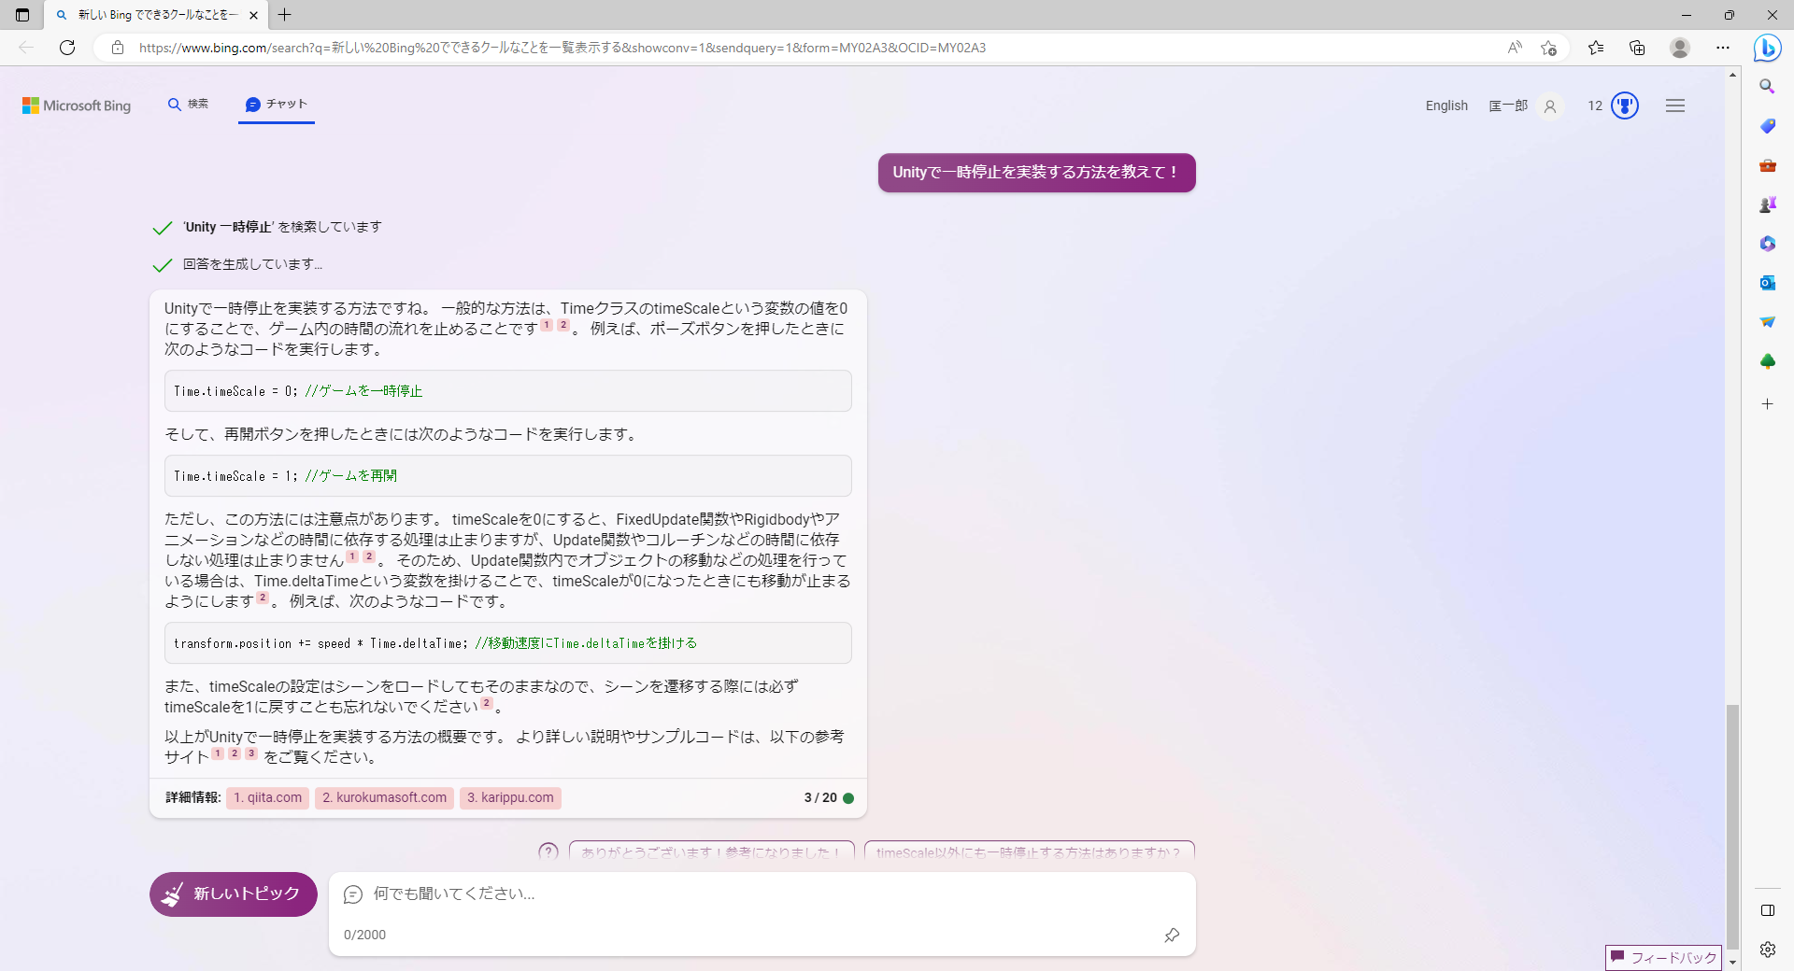This screenshot has width=1794, height=971.
Task: Open the sidebar Outlook icon
Action: tap(1767, 283)
